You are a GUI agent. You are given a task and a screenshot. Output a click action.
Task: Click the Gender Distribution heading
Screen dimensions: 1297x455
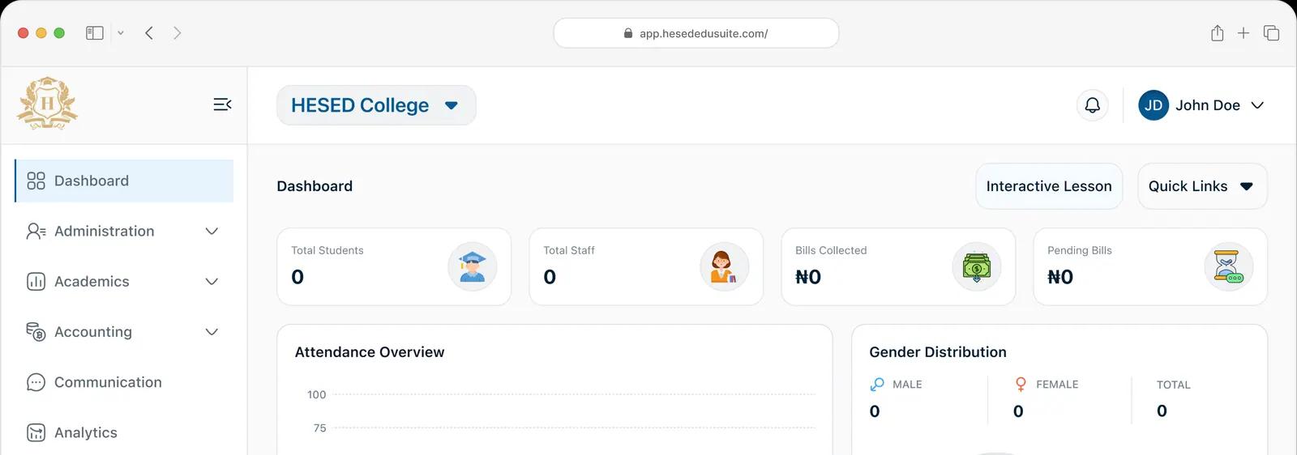[x=938, y=352]
